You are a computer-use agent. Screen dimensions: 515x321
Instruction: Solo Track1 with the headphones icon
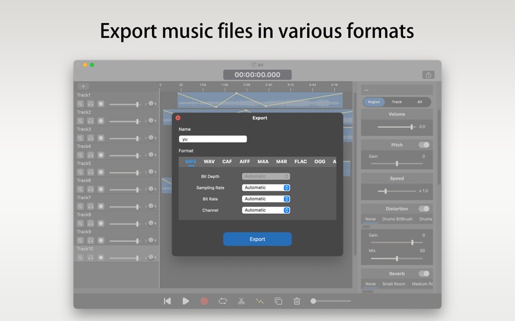[90, 104]
